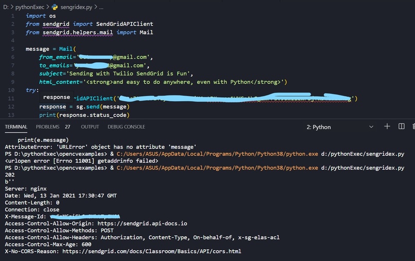415x261 pixels.
Task: Click line number 10 in the gutter
Action: coord(11,90)
